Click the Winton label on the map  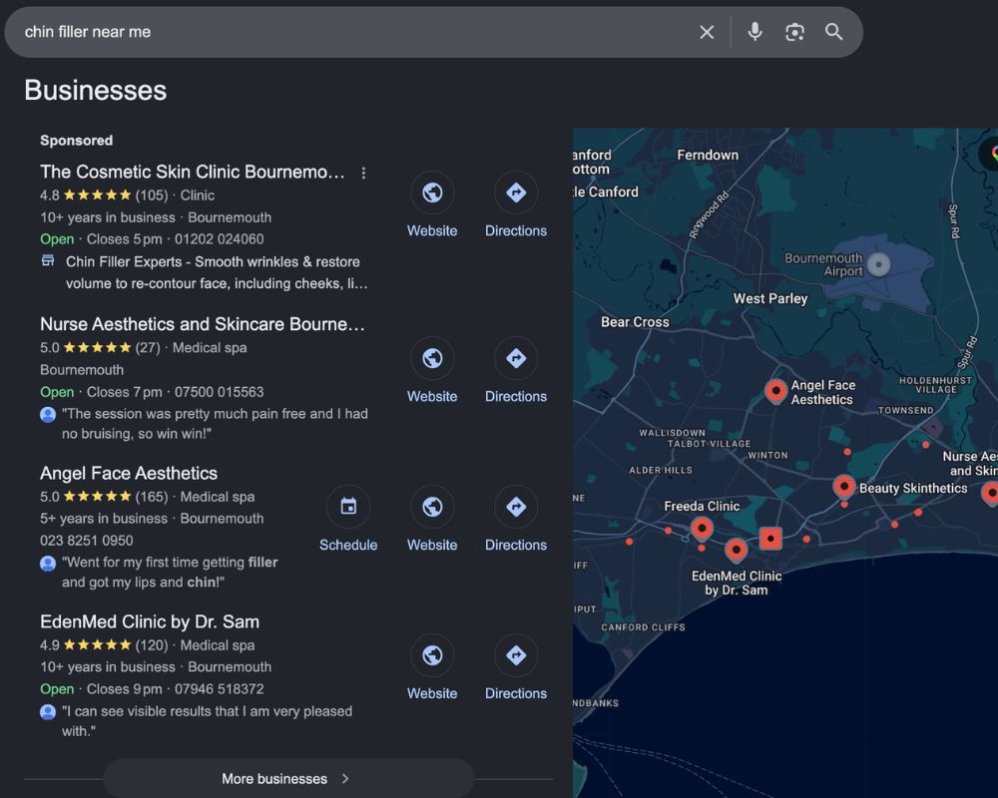(x=767, y=455)
